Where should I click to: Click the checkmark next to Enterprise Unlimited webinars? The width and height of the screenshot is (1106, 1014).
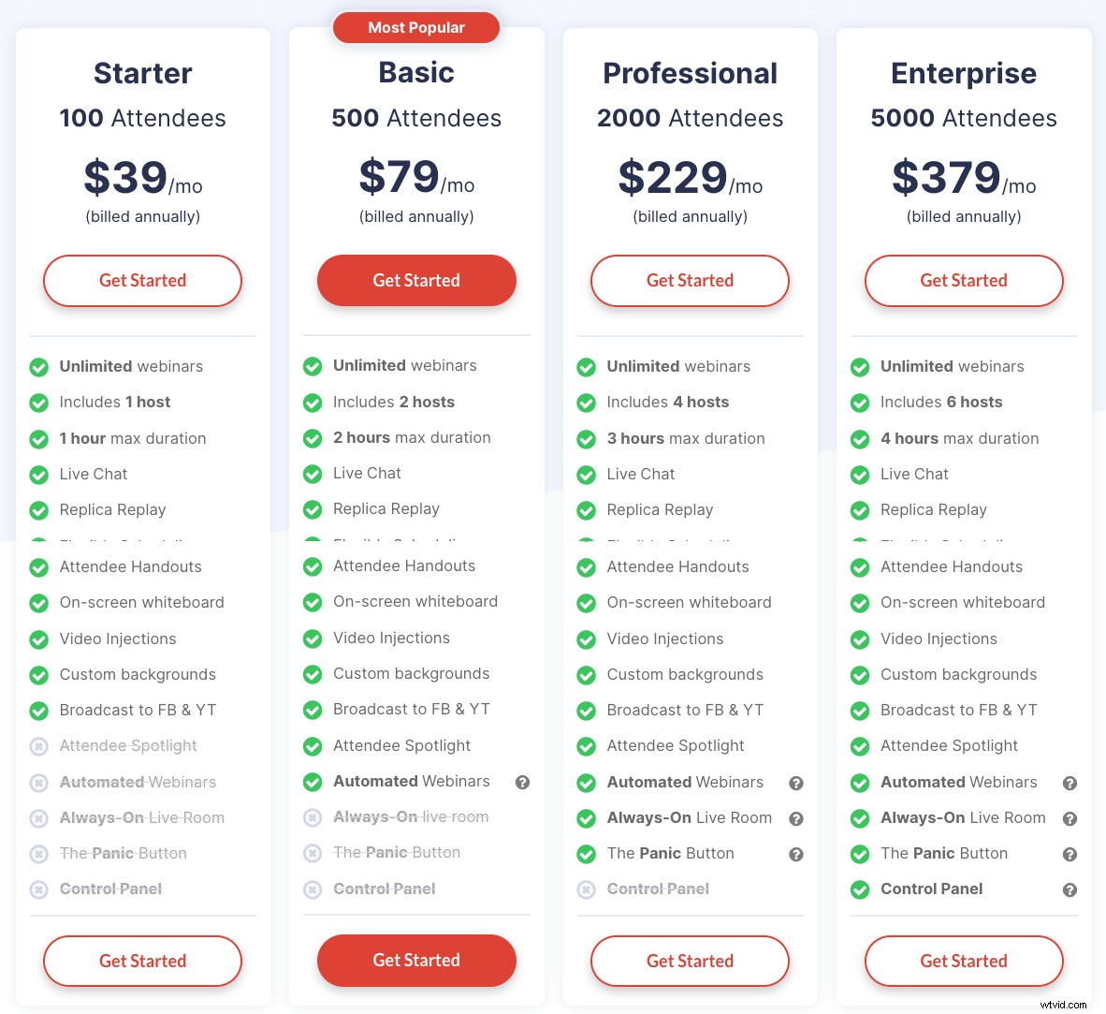click(859, 367)
